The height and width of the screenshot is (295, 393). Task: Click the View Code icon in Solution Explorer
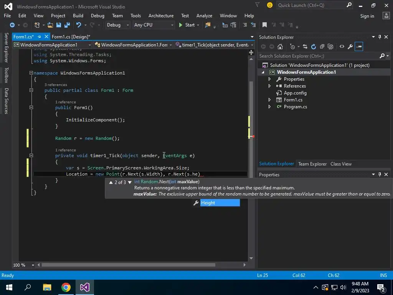pyautogui.click(x=342, y=46)
